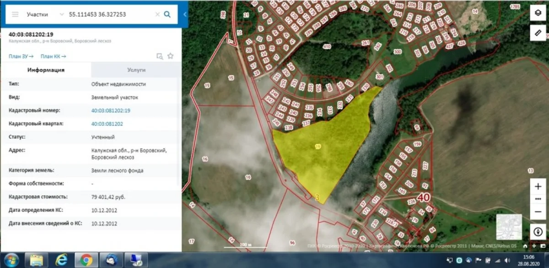Viewport: 549px width, 268px height.
Task: Click cadastral number 40:03:081202:19 link
Action: click(x=111, y=111)
